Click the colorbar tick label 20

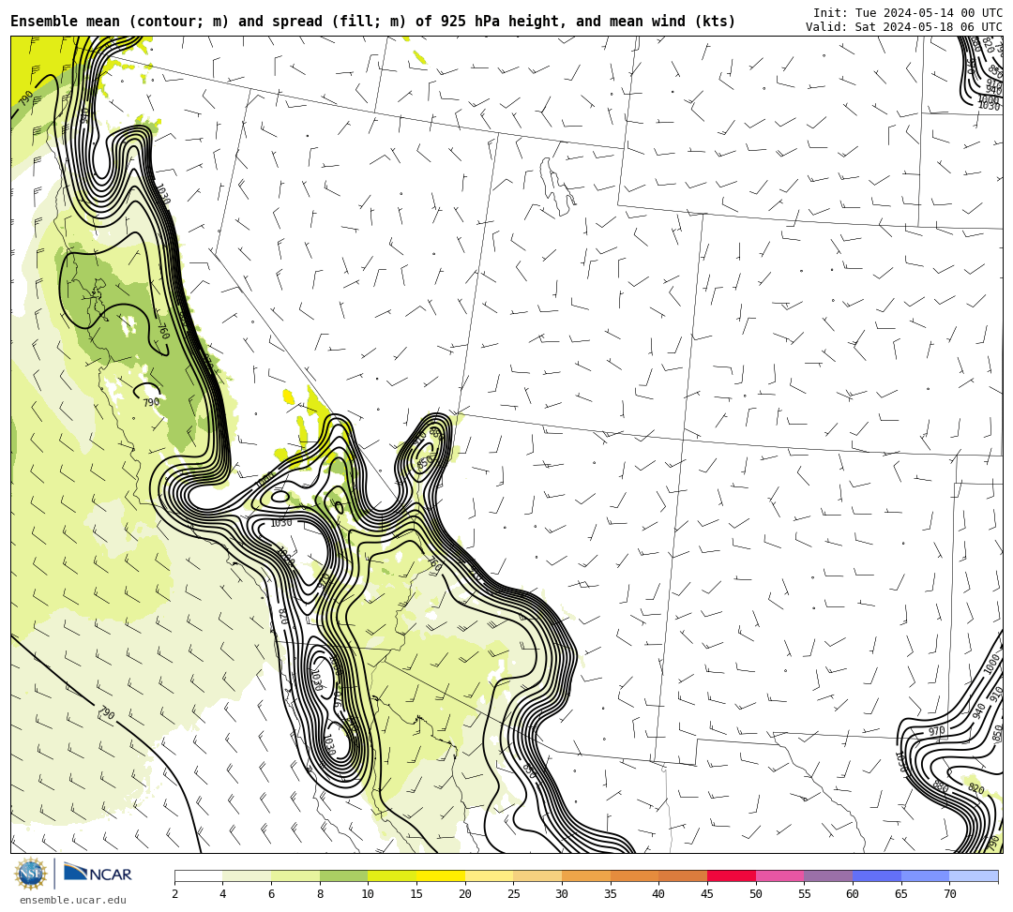(465, 894)
